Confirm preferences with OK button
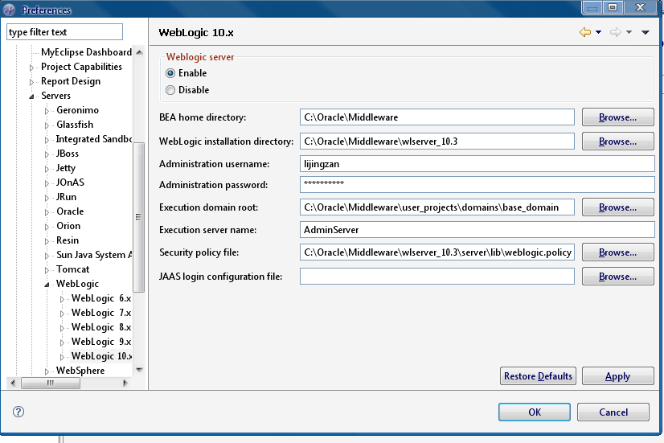 [535, 412]
